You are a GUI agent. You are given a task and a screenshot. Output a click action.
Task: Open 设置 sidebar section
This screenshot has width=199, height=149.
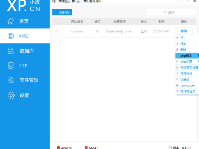[24, 95]
